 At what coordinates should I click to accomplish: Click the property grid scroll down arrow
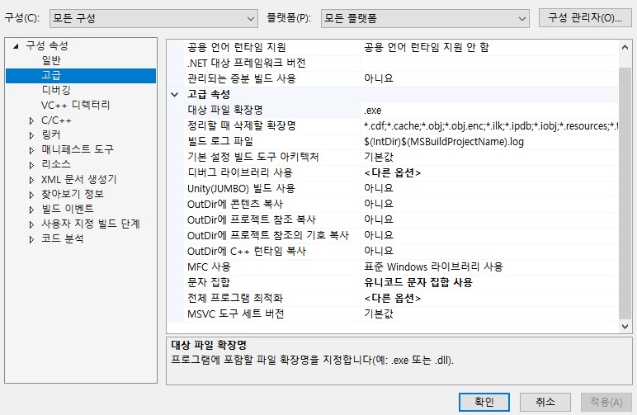click(625, 326)
